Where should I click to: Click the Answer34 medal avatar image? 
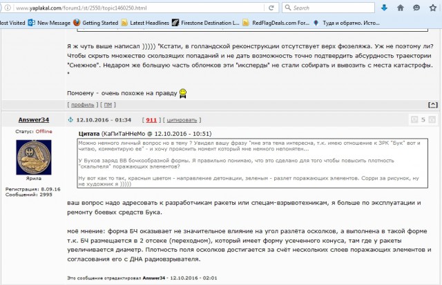coord(34,157)
